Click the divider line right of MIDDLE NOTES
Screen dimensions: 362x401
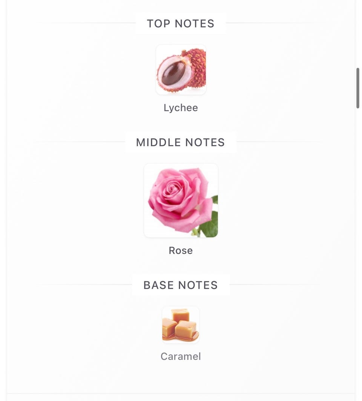(x=279, y=142)
